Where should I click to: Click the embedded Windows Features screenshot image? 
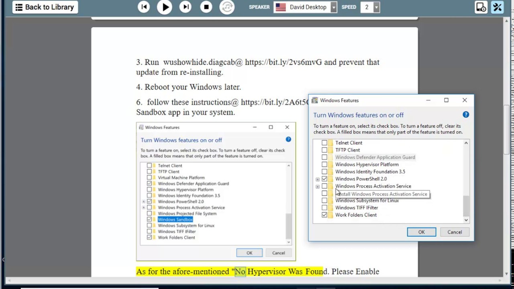click(216, 191)
